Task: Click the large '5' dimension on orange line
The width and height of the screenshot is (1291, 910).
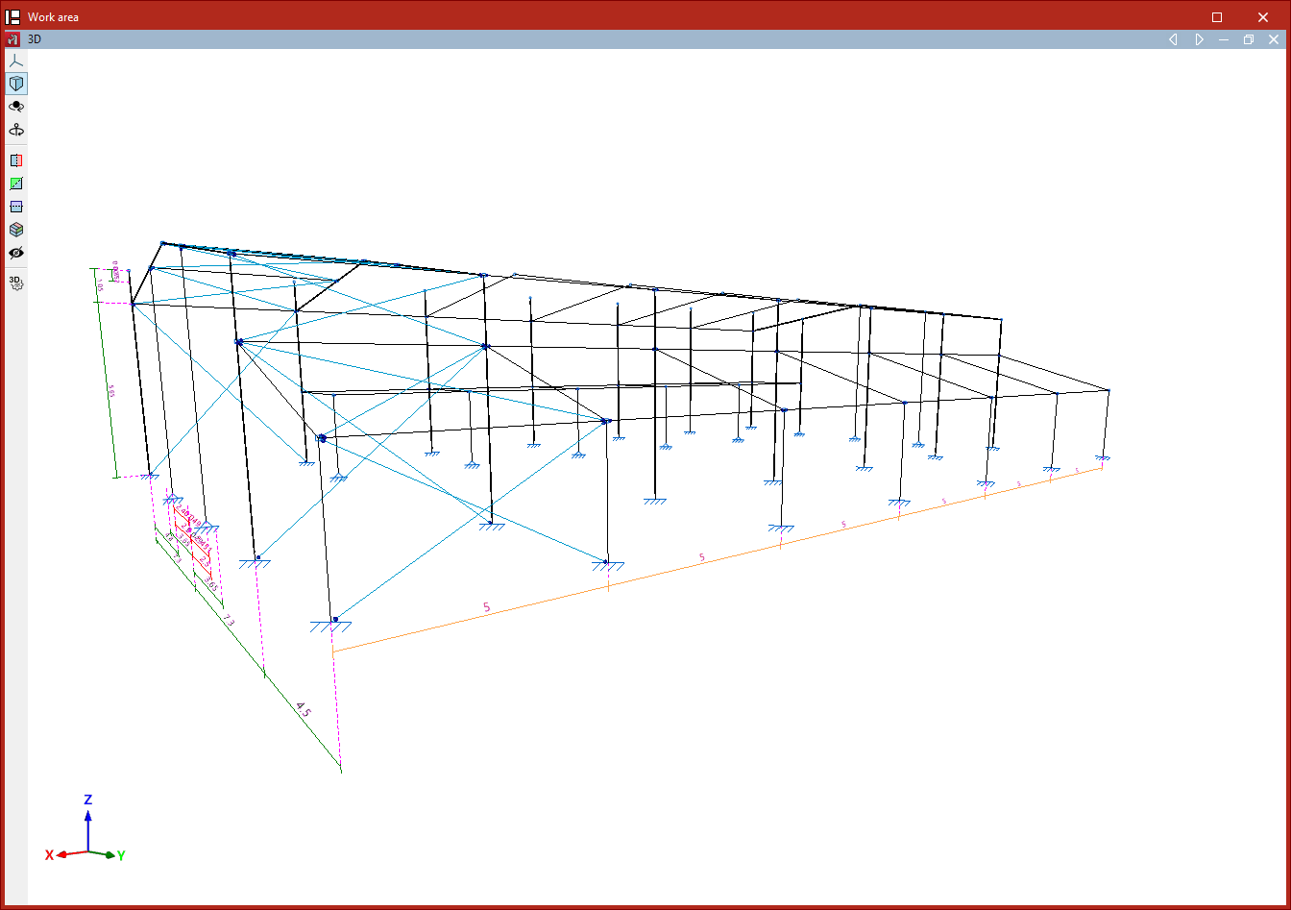Action: click(x=486, y=607)
